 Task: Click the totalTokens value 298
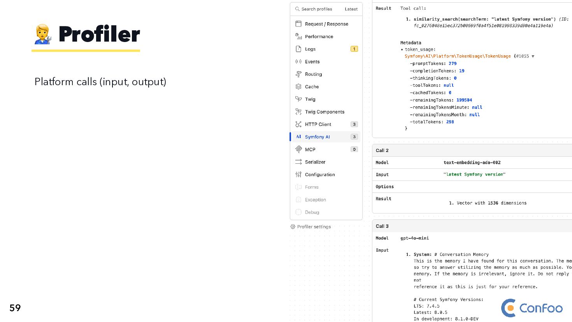tap(450, 122)
